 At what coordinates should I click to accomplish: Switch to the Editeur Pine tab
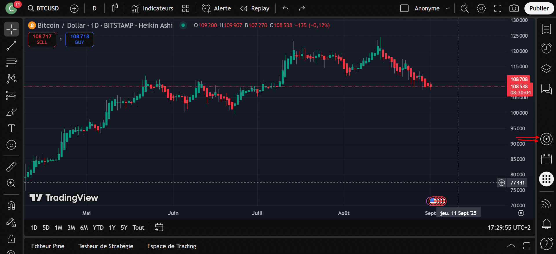(x=48, y=246)
